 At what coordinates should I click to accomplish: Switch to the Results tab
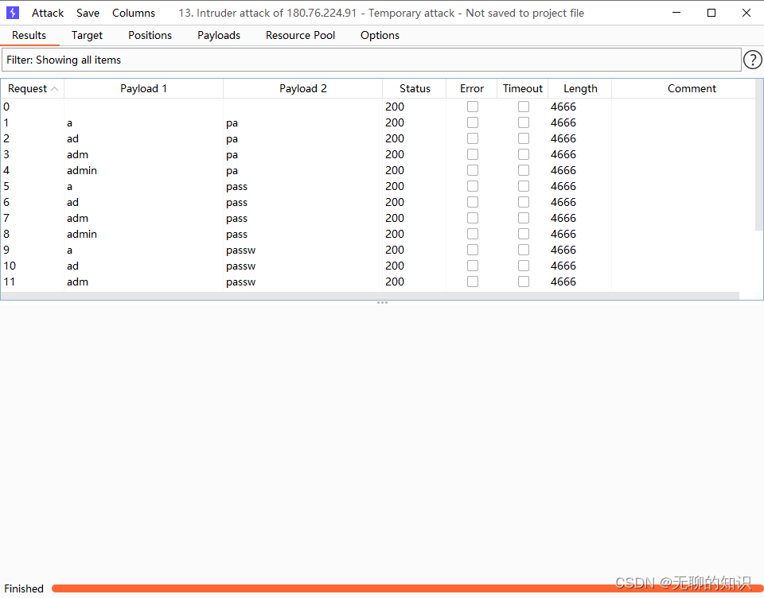29,36
